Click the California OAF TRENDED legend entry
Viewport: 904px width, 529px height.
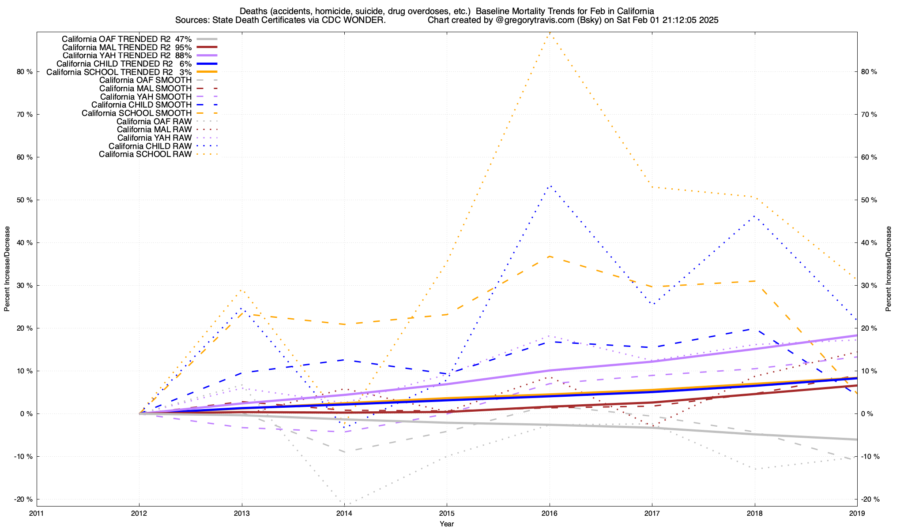pos(127,39)
